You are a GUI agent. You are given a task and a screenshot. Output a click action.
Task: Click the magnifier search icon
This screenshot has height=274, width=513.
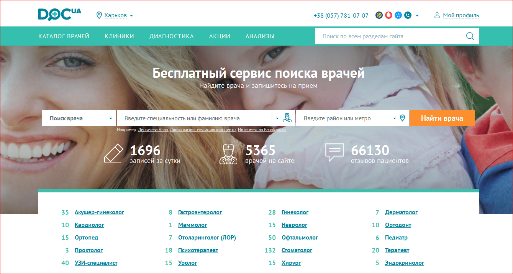coord(470,36)
